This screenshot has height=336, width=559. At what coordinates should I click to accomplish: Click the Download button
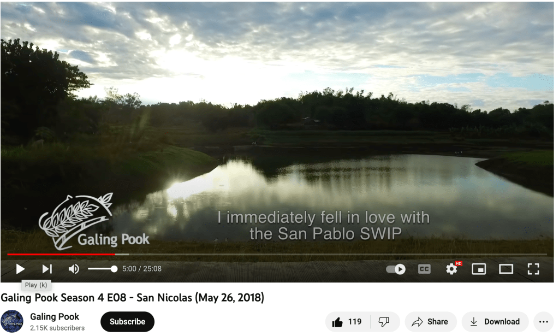(x=495, y=322)
